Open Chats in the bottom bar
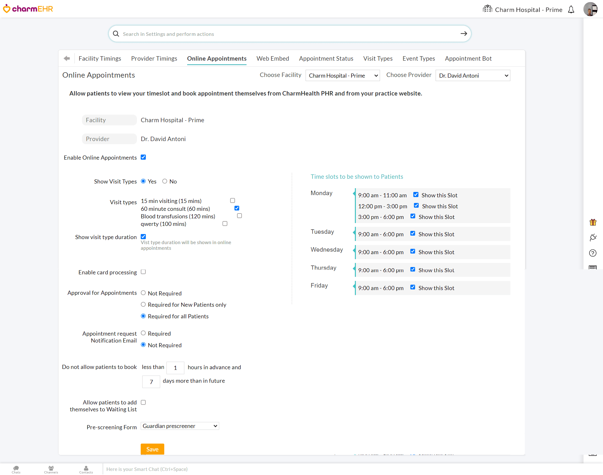This screenshot has width=603, height=475. [x=16, y=469]
